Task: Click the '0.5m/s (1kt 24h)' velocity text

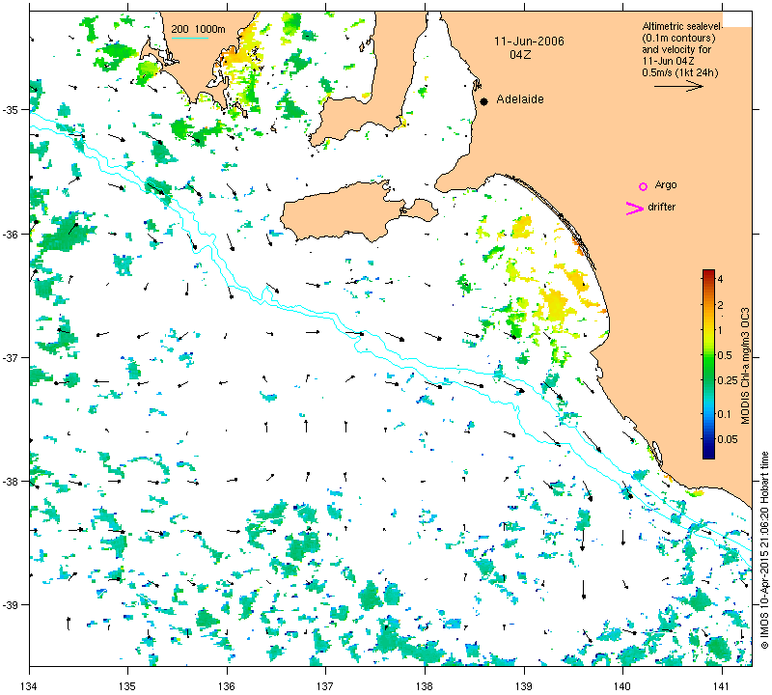Action: (680, 73)
